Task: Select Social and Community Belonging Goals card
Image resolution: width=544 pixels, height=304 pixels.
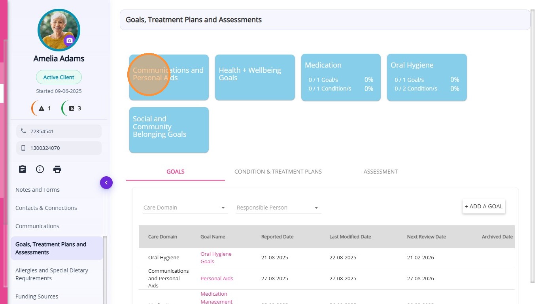Action: coord(169,130)
